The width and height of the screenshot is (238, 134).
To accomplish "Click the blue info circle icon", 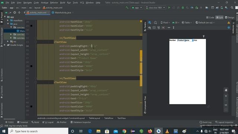I will (229, 28).
